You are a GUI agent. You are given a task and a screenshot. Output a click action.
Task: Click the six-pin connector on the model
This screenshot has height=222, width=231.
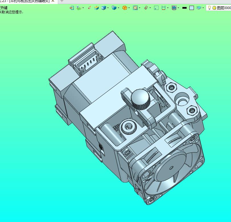tap(88, 63)
